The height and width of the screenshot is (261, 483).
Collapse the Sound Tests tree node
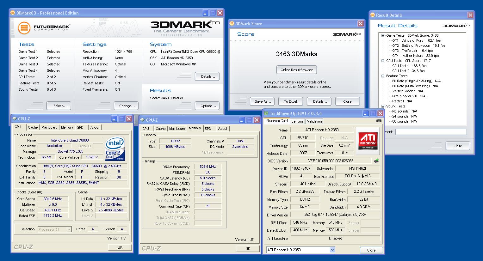[383, 106]
